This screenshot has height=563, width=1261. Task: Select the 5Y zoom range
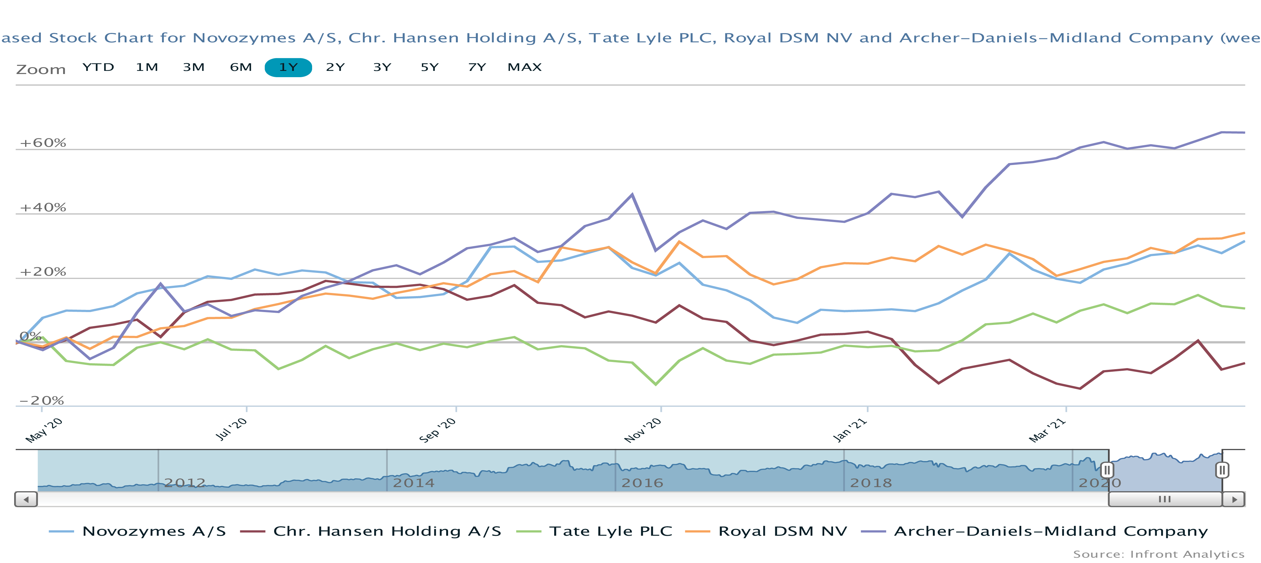coord(430,67)
